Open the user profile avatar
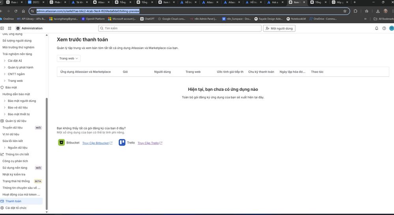The height and width of the screenshot is (215, 394). [x=392, y=28]
